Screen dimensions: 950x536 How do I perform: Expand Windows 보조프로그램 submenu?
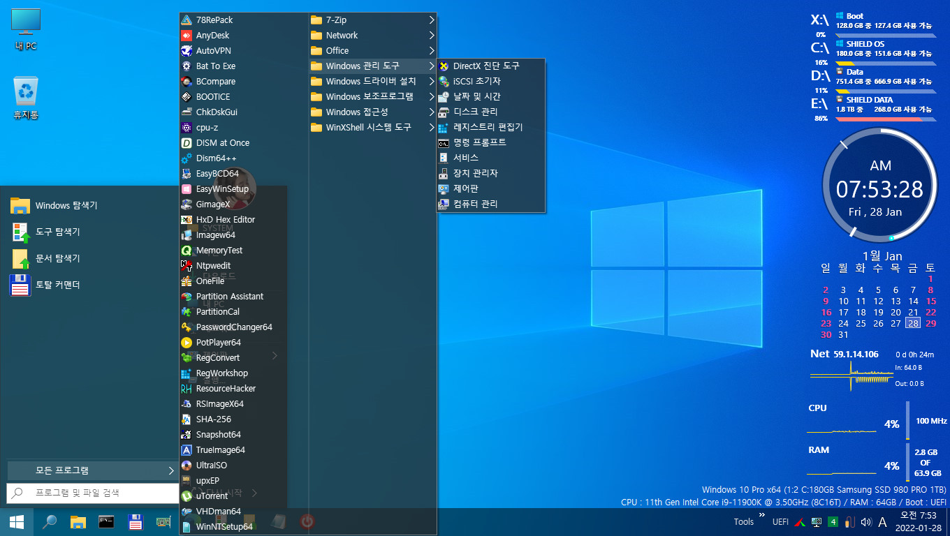[372, 96]
